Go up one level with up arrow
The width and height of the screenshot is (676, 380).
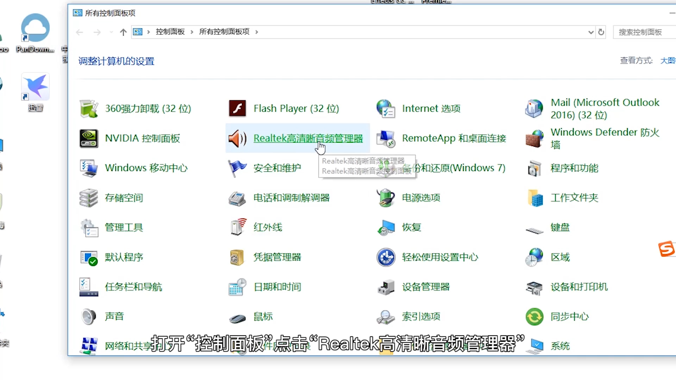[123, 32]
